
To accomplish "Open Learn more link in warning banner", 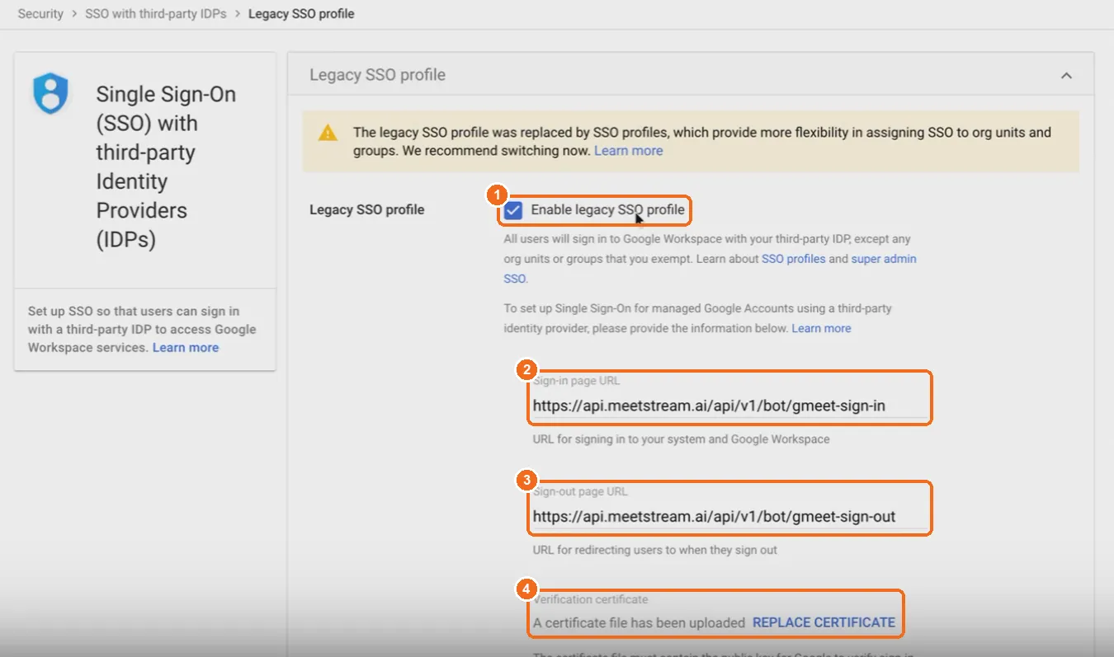I will click(629, 151).
